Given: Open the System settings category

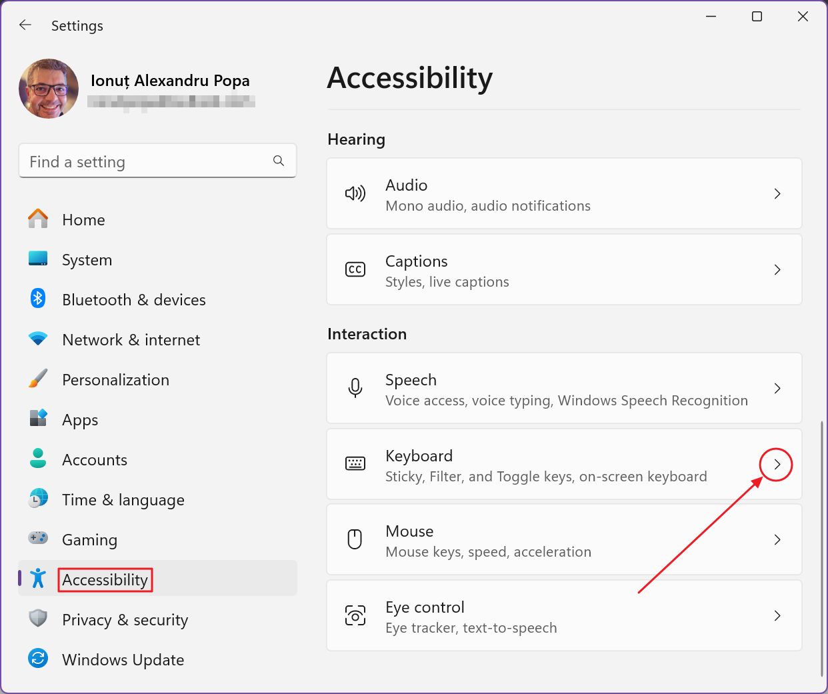Looking at the screenshot, I should 87,260.
